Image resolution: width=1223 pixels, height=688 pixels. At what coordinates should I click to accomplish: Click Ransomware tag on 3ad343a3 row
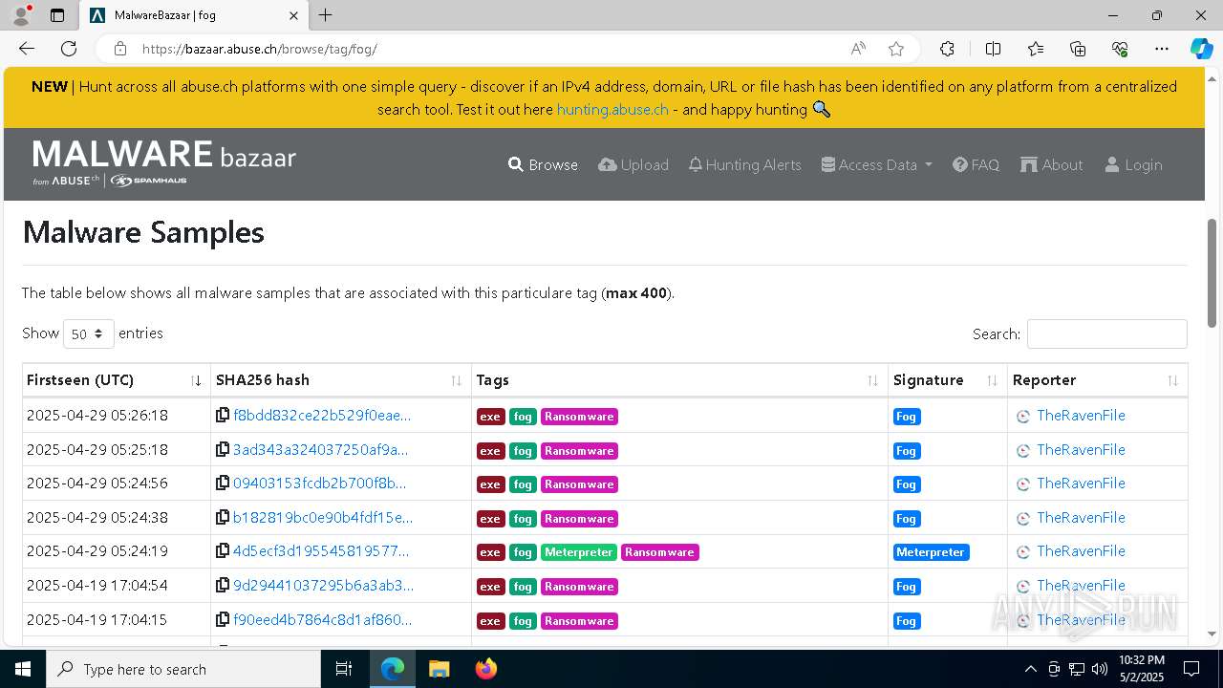tap(579, 450)
